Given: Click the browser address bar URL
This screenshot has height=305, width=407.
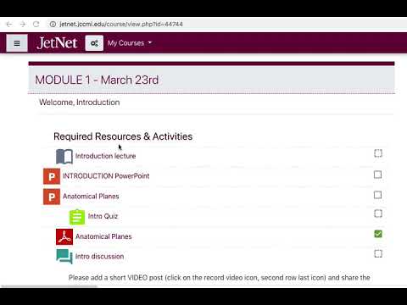Looking at the screenshot, I should [121, 25].
